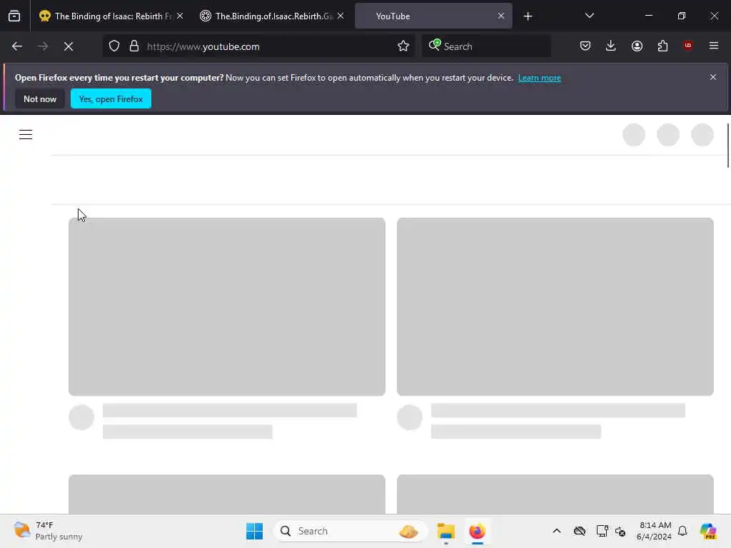Click Yes, open Firefox button
Image resolution: width=731 pixels, height=548 pixels.
click(111, 98)
